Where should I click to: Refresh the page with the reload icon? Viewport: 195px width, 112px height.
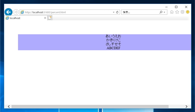(x=117, y=12)
